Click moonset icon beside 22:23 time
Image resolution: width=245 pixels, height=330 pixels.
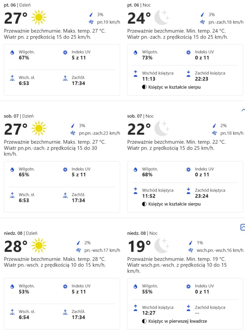[x=188, y=74]
